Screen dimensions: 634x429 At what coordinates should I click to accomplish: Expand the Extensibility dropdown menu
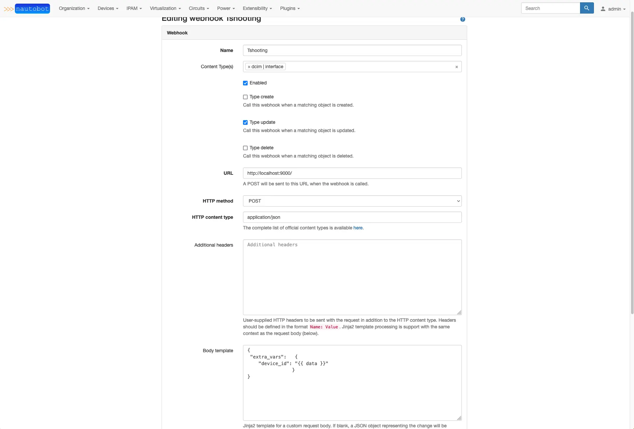(x=257, y=9)
